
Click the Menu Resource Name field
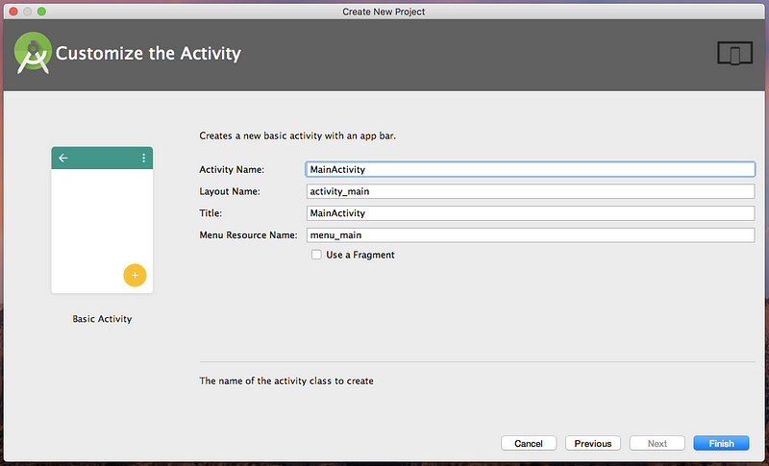pos(531,235)
